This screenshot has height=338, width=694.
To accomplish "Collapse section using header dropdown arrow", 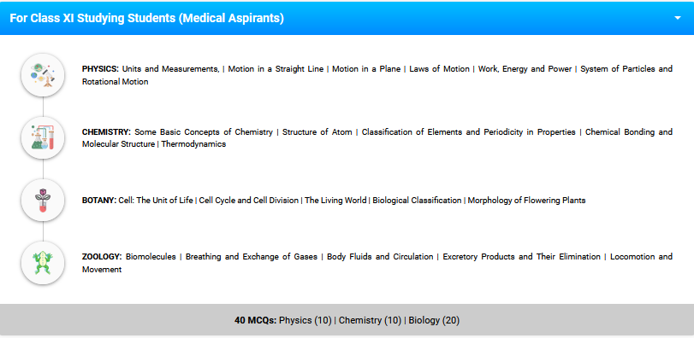I will tap(677, 18).
